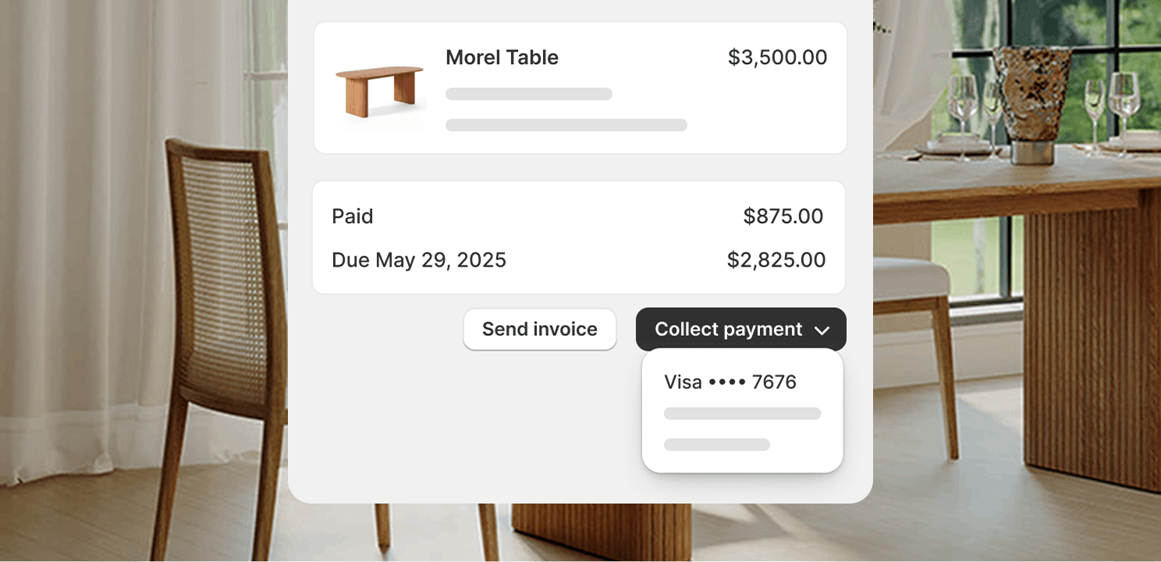Choose the last placeholder option in payment menu

point(717,445)
